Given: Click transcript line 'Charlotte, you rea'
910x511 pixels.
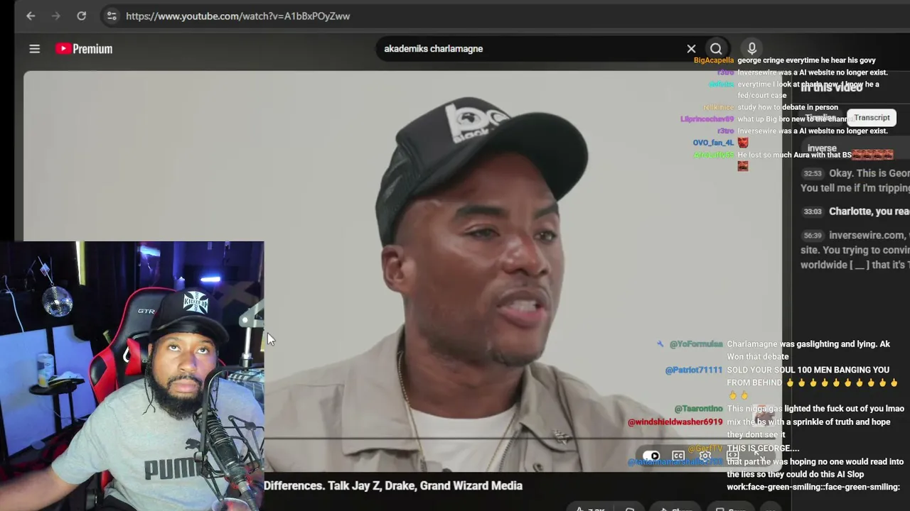Looking at the screenshot, I should click(869, 211).
